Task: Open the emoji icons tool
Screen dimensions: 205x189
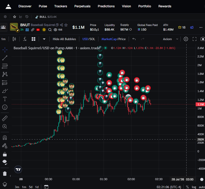Action: pos(5,107)
